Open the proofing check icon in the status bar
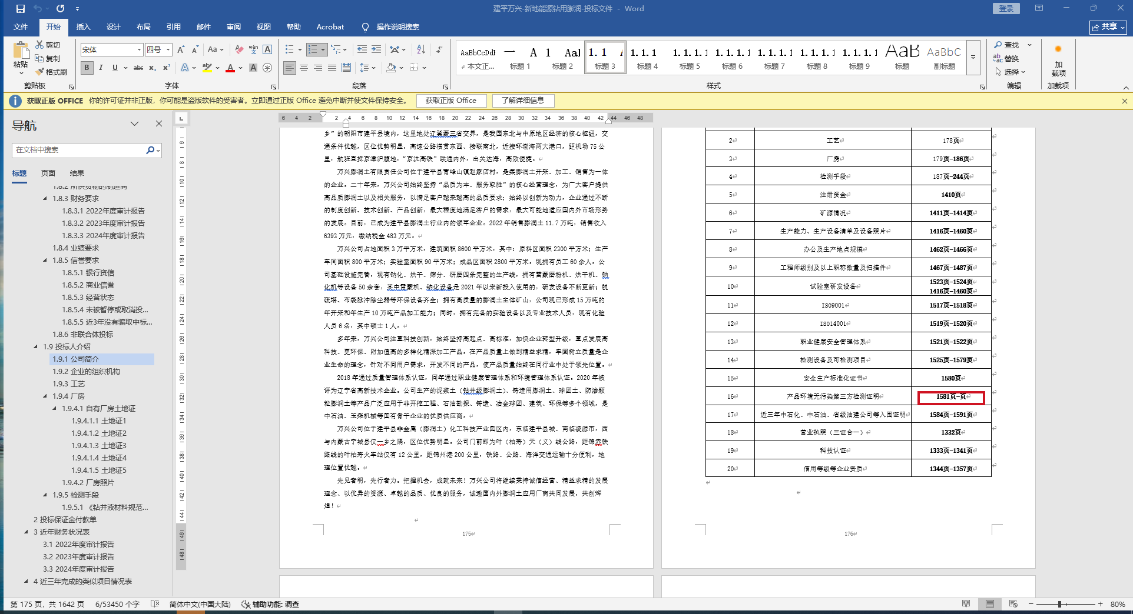Image resolution: width=1133 pixels, height=614 pixels. (155, 604)
